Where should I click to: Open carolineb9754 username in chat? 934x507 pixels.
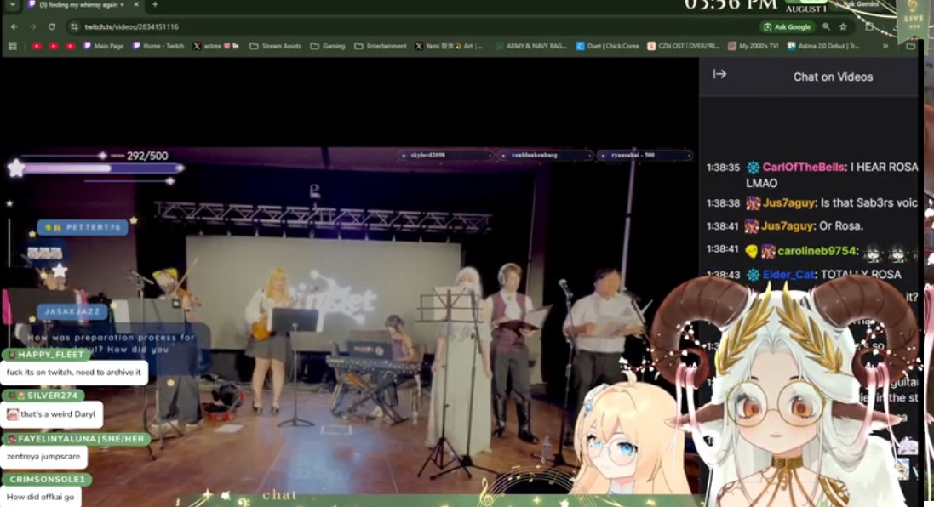[x=817, y=251]
